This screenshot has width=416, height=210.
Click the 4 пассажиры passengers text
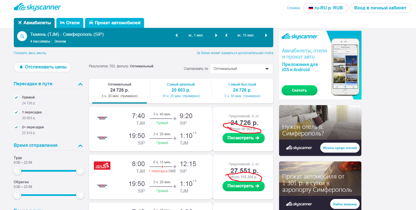[40, 41]
